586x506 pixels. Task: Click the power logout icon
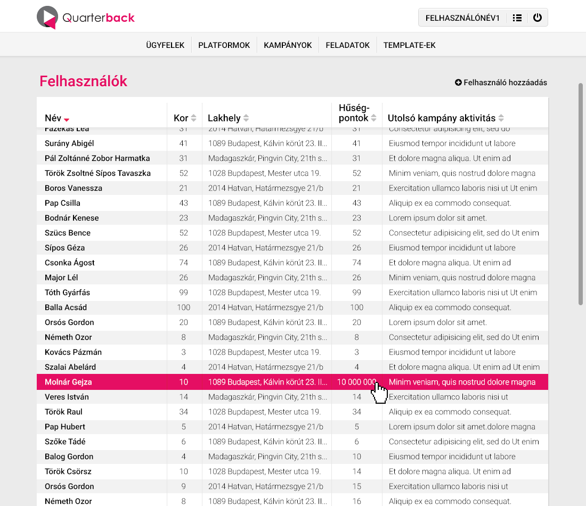coord(538,18)
